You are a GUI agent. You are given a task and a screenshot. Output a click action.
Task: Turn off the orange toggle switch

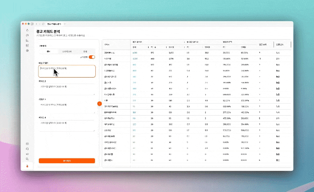[92, 57]
